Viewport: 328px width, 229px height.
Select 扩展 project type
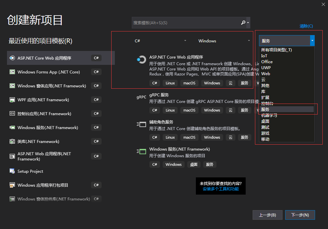coord(287,97)
